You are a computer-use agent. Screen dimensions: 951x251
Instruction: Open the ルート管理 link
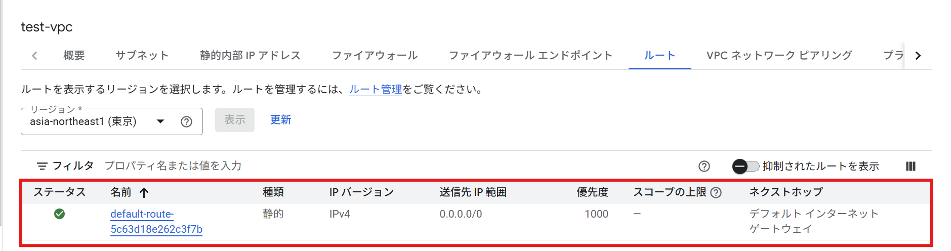(375, 90)
